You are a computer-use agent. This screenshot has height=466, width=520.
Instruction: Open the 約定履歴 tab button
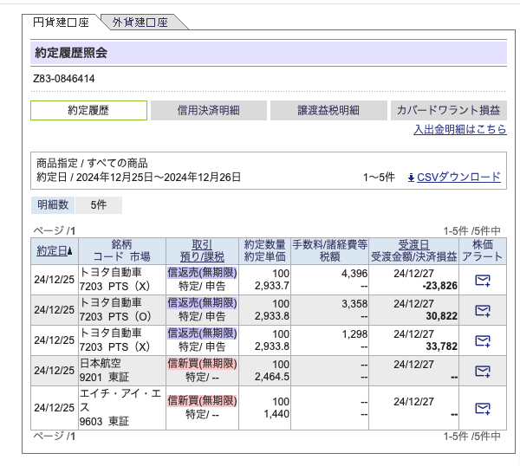pyautogui.click(x=88, y=111)
